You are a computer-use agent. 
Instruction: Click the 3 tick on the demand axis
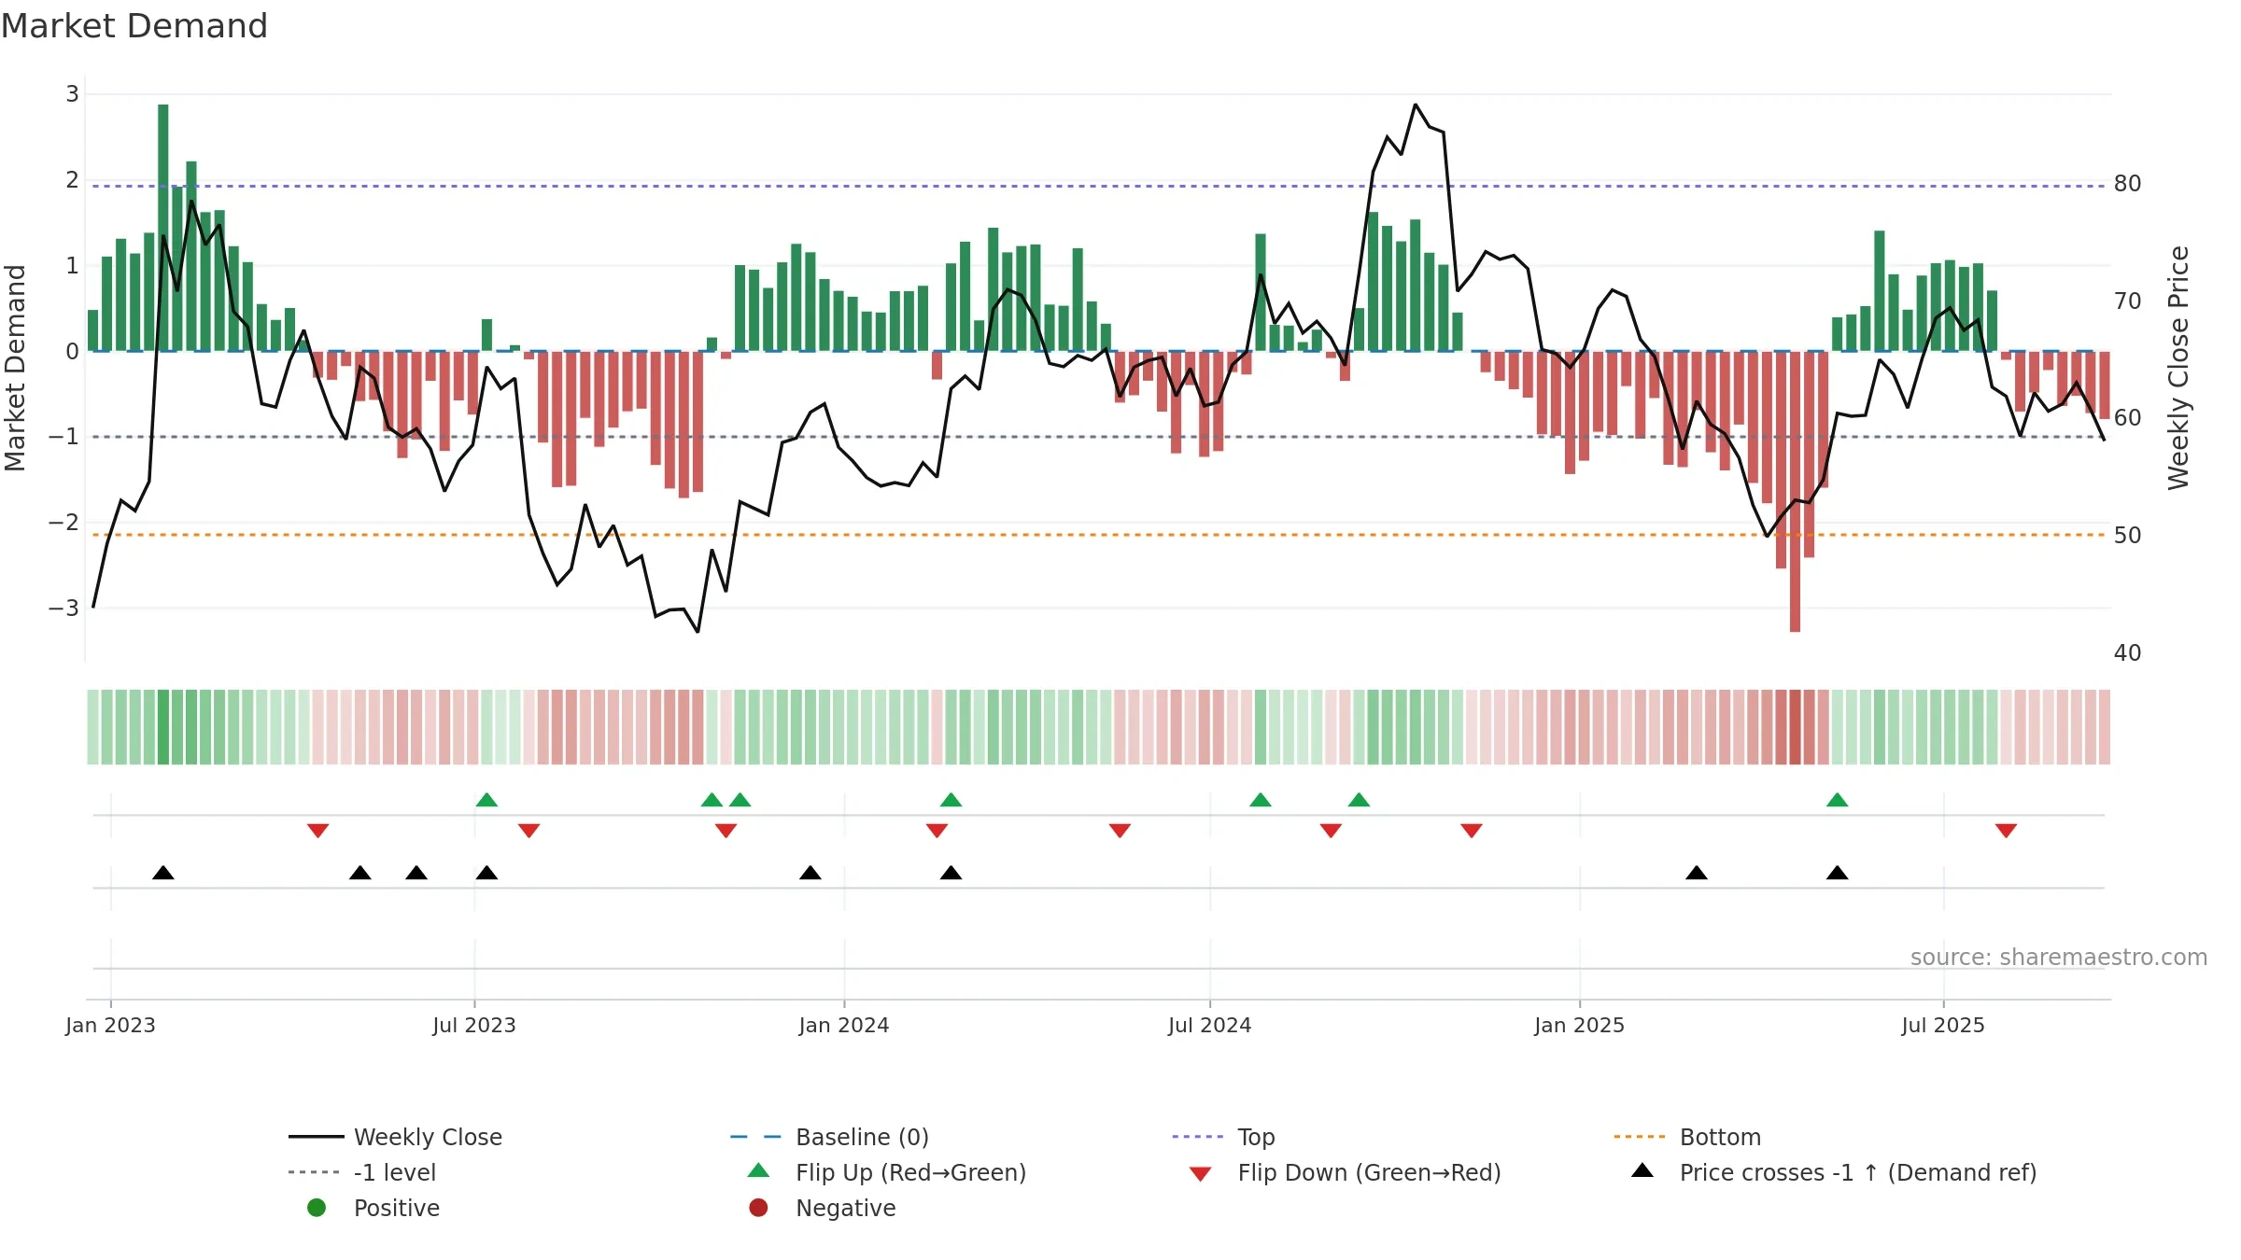click(72, 94)
